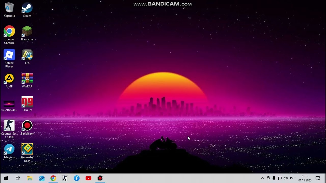Image resolution: width=326 pixels, height=183 pixels.
Task: Click the microphone tray icon
Action: [274, 178]
